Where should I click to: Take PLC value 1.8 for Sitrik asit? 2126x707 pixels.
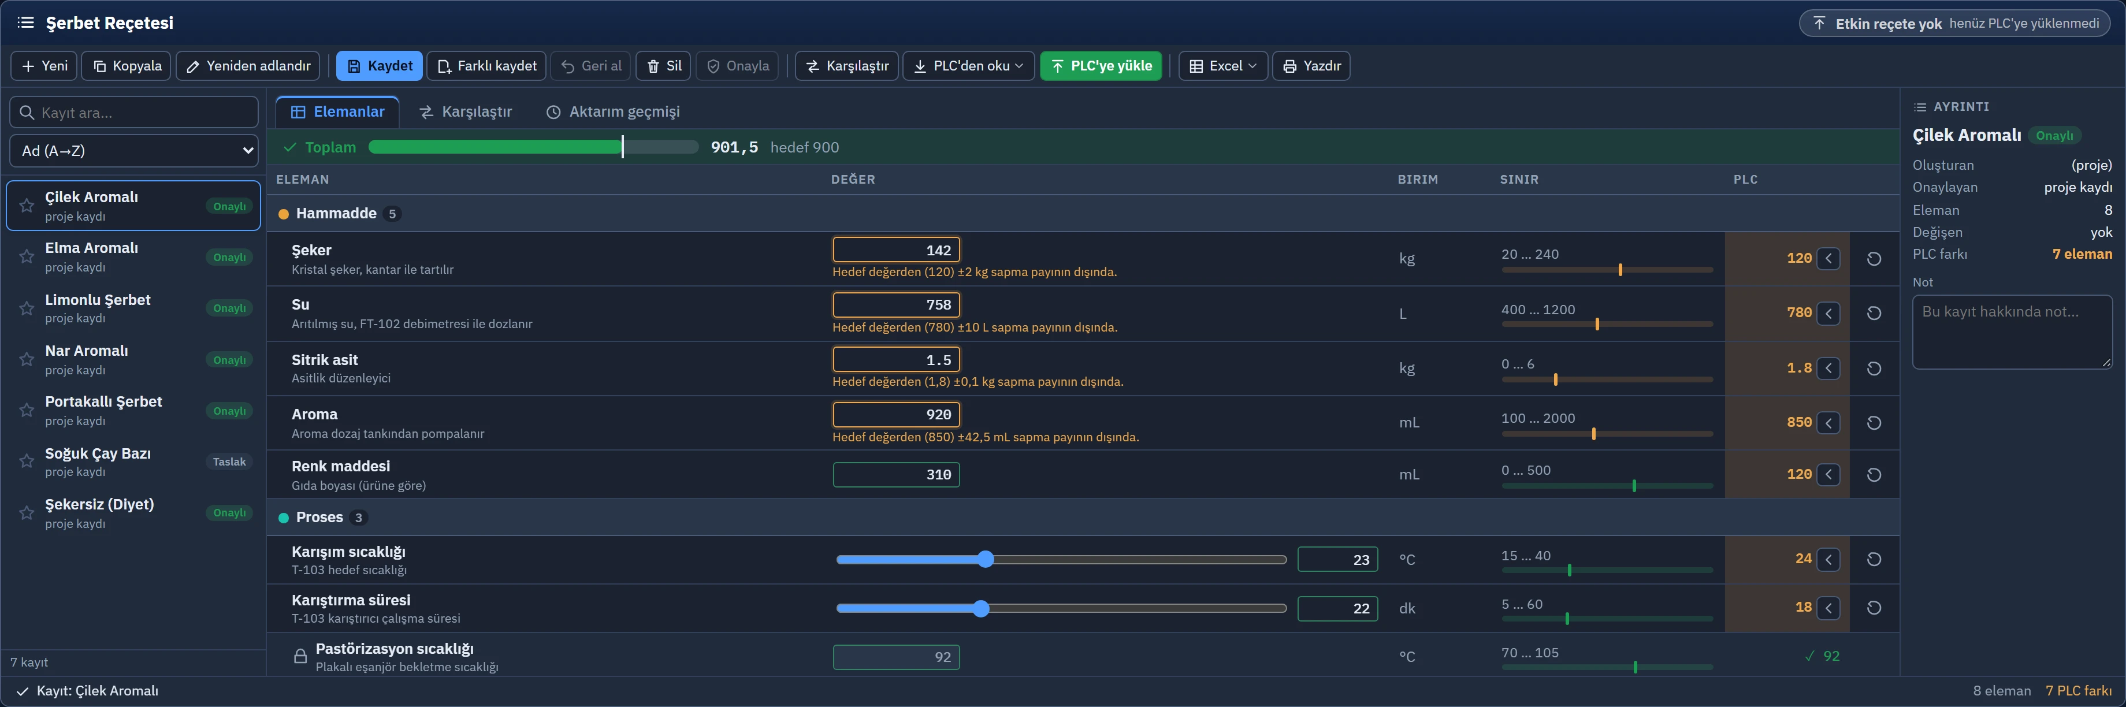tap(1828, 368)
